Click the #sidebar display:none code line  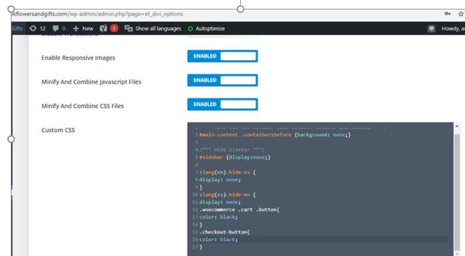[x=235, y=157]
